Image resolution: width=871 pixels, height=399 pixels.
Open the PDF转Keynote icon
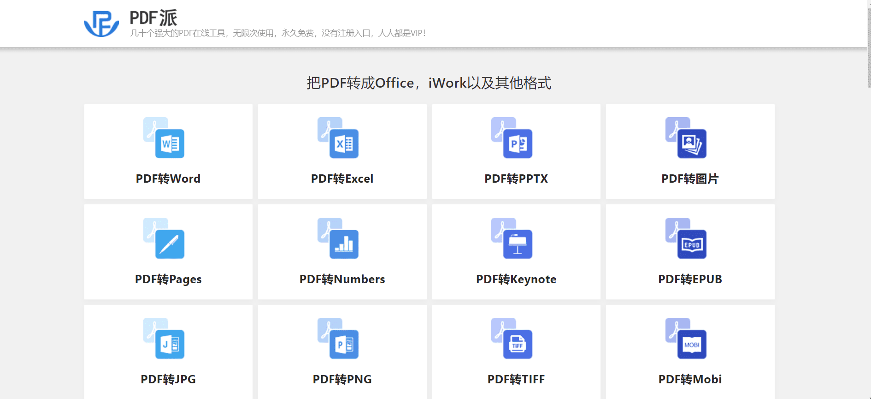coord(512,238)
